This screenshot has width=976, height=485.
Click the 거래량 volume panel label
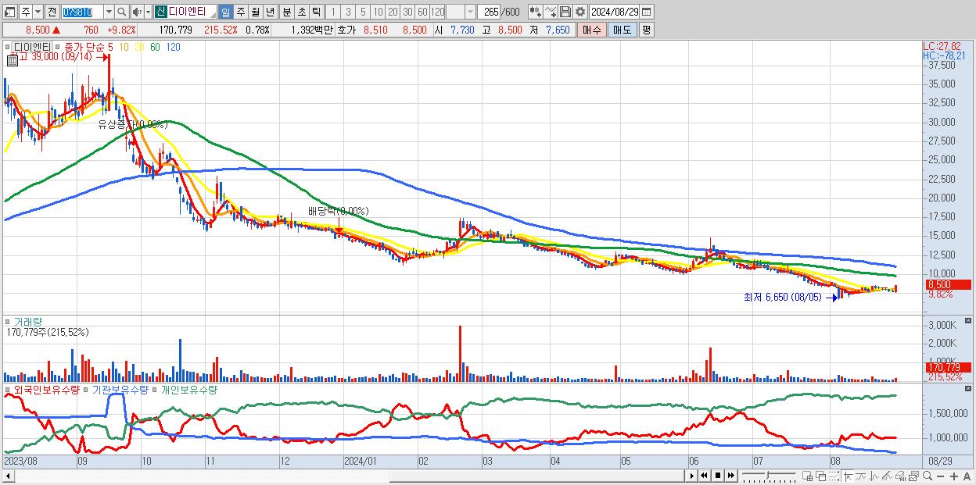[27, 322]
